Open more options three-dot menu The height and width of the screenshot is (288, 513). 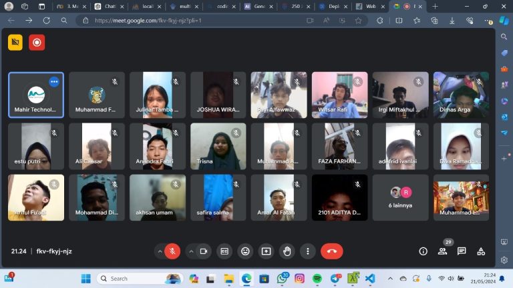click(307, 251)
